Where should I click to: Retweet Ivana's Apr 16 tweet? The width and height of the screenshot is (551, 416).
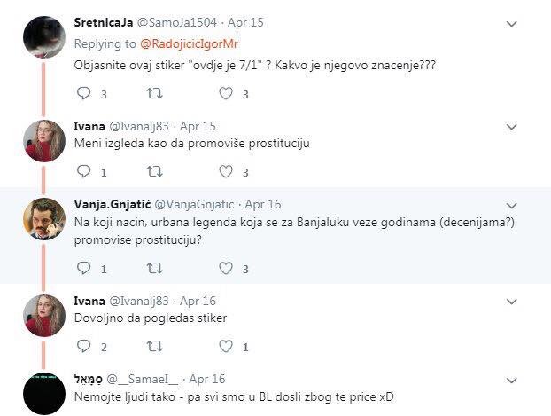(x=154, y=346)
